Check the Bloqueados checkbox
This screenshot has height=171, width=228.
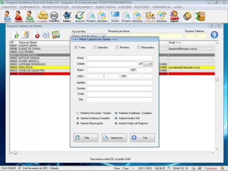139,47
